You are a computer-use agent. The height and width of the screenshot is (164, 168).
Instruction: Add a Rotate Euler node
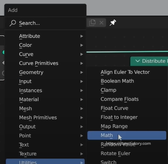(127, 153)
